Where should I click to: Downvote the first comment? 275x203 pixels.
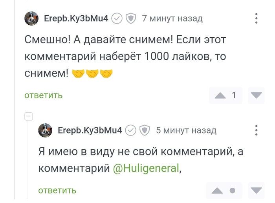click(256, 95)
